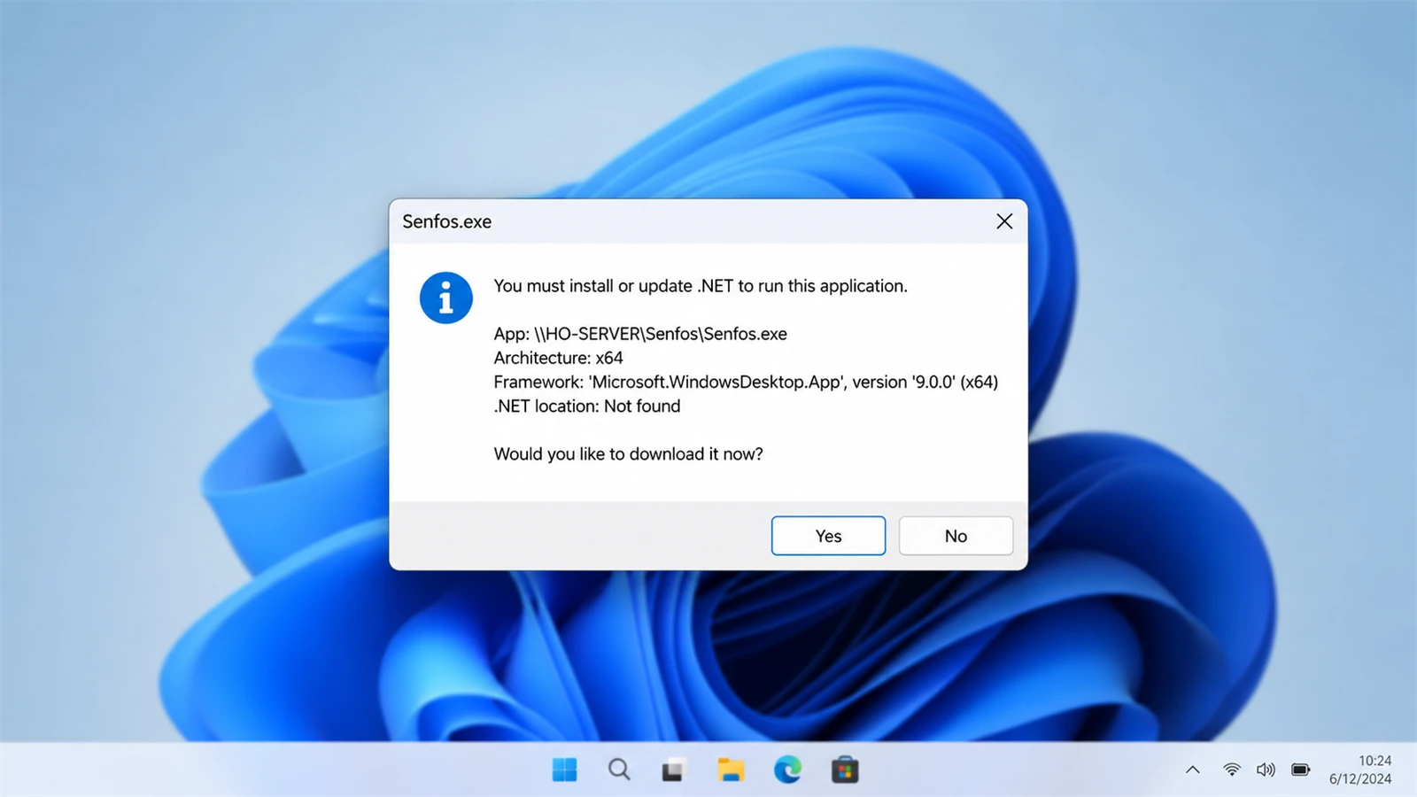This screenshot has height=797, width=1417.
Task: Expand hidden system tray icons chevron
Action: [1193, 770]
